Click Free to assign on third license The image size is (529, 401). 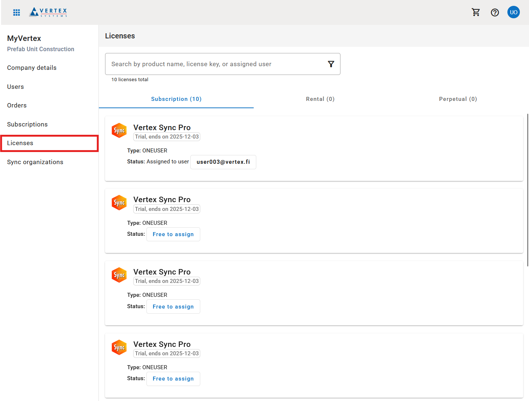(x=173, y=307)
